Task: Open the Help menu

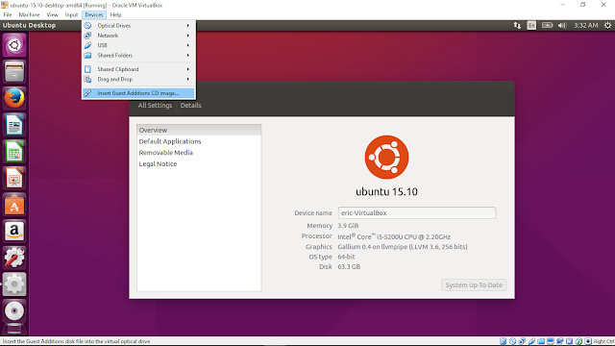Action: tap(115, 15)
